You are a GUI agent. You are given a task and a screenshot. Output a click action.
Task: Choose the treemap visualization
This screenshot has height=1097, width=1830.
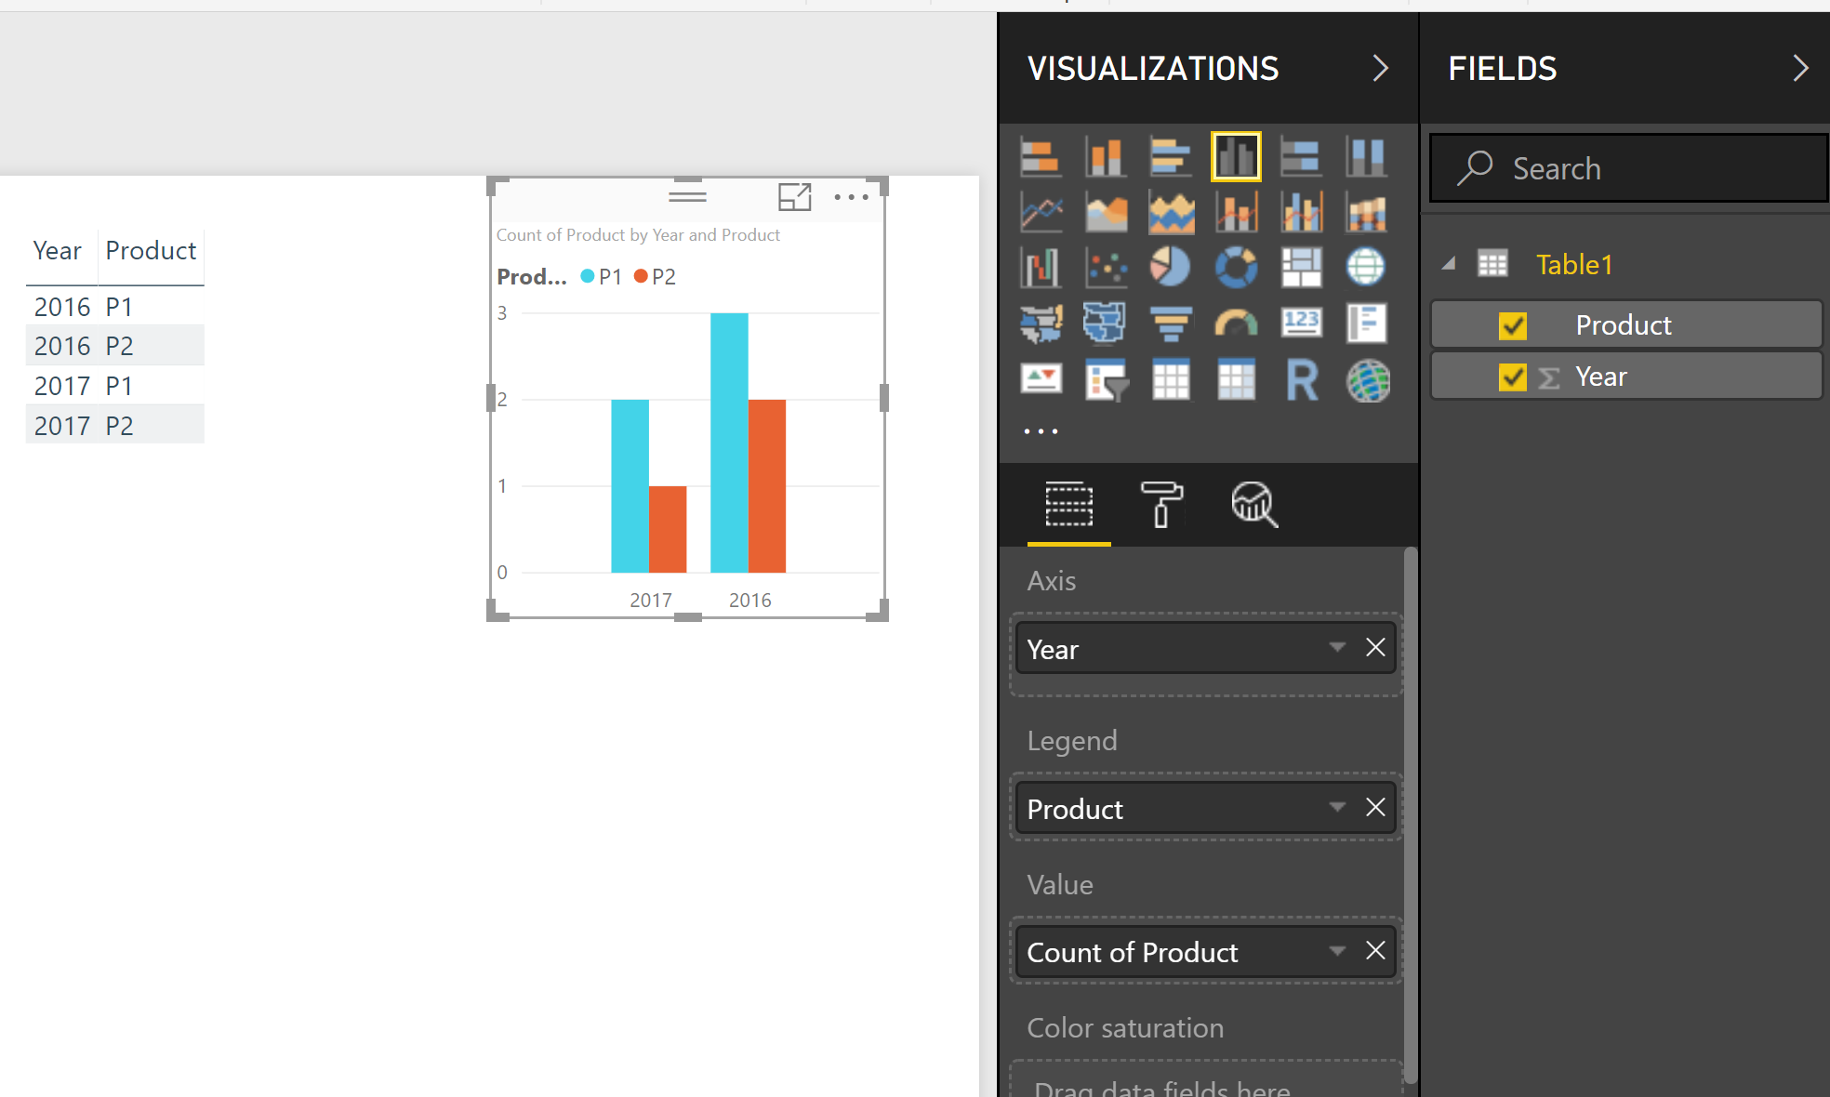[1301, 268]
